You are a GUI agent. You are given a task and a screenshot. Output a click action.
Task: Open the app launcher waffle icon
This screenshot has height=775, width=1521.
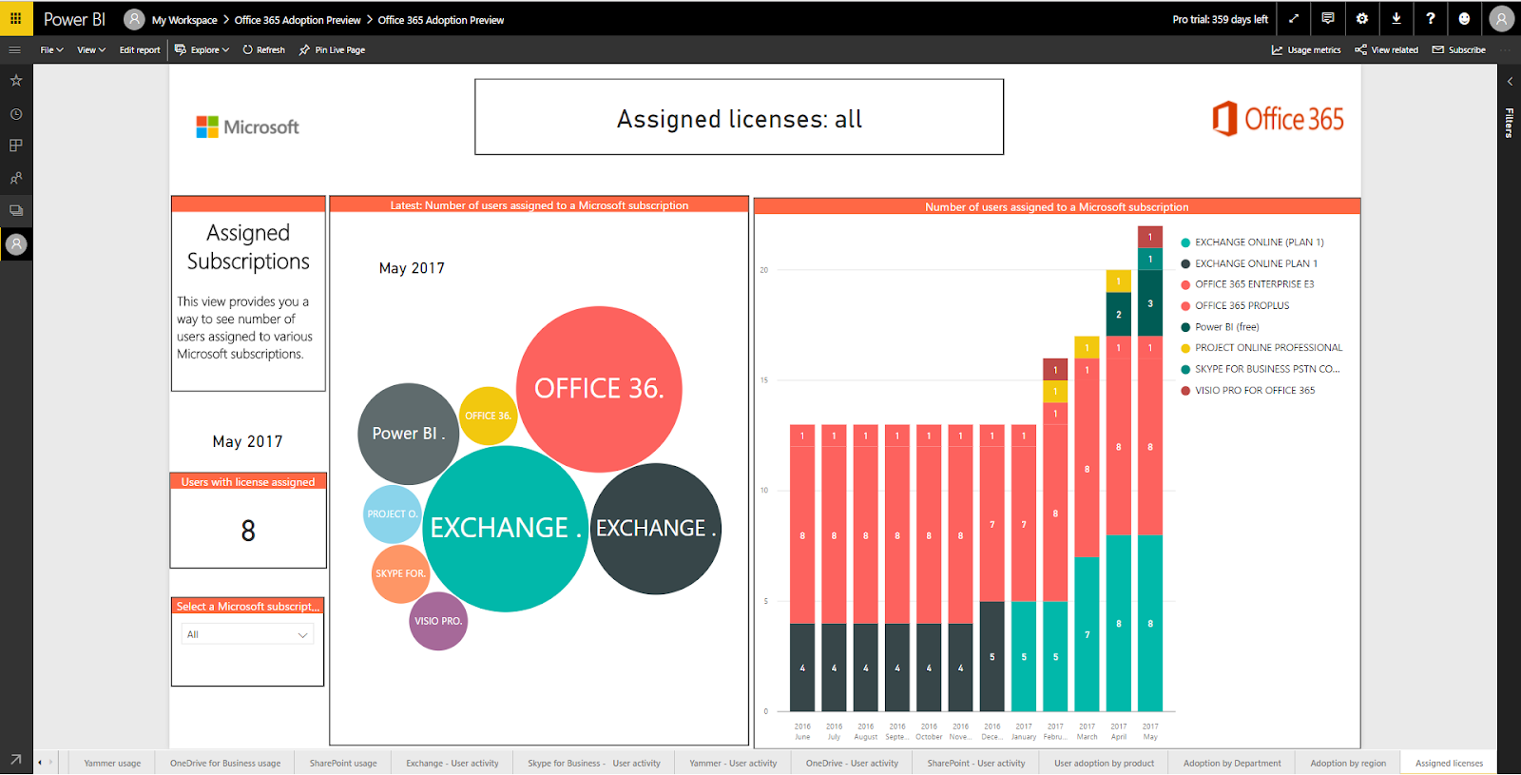point(15,18)
